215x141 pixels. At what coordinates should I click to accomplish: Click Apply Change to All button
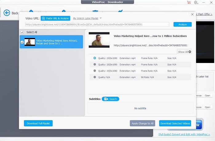point(143,123)
